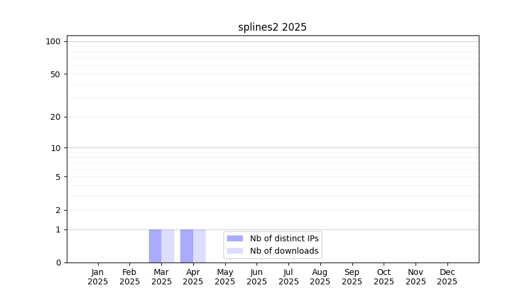This screenshot has width=532, height=295.
Task: Click the 'Nb of distinct IPs' legend swatch
Action: point(235,238)
